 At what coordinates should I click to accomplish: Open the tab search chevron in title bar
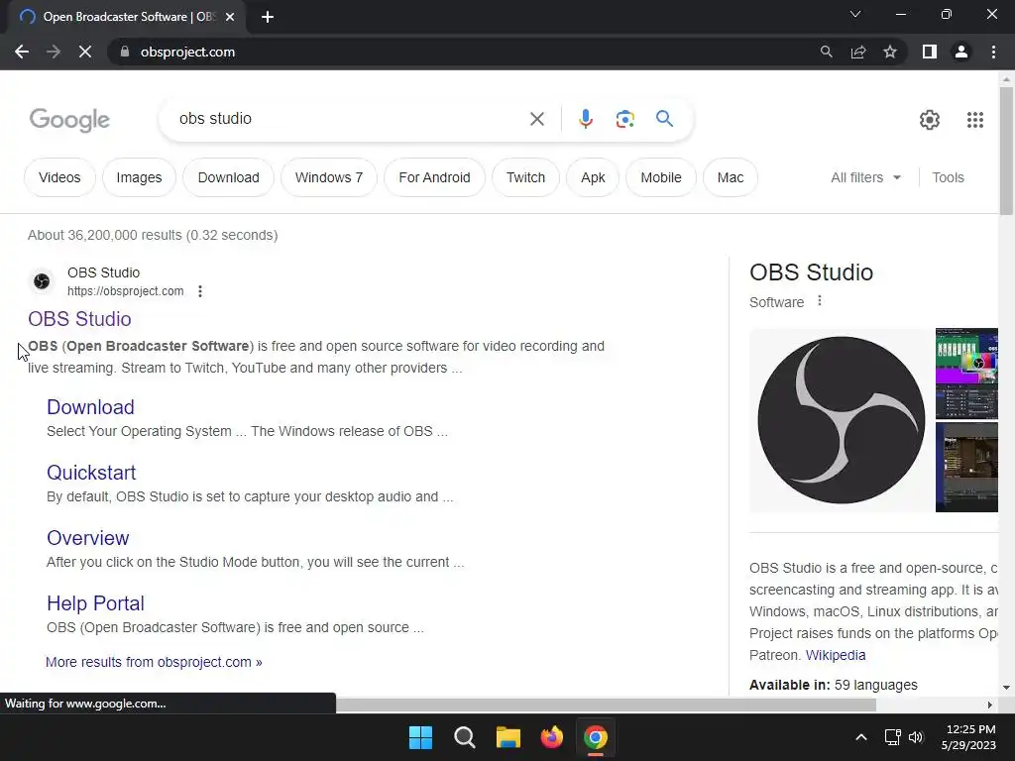(x=855, y=14)
